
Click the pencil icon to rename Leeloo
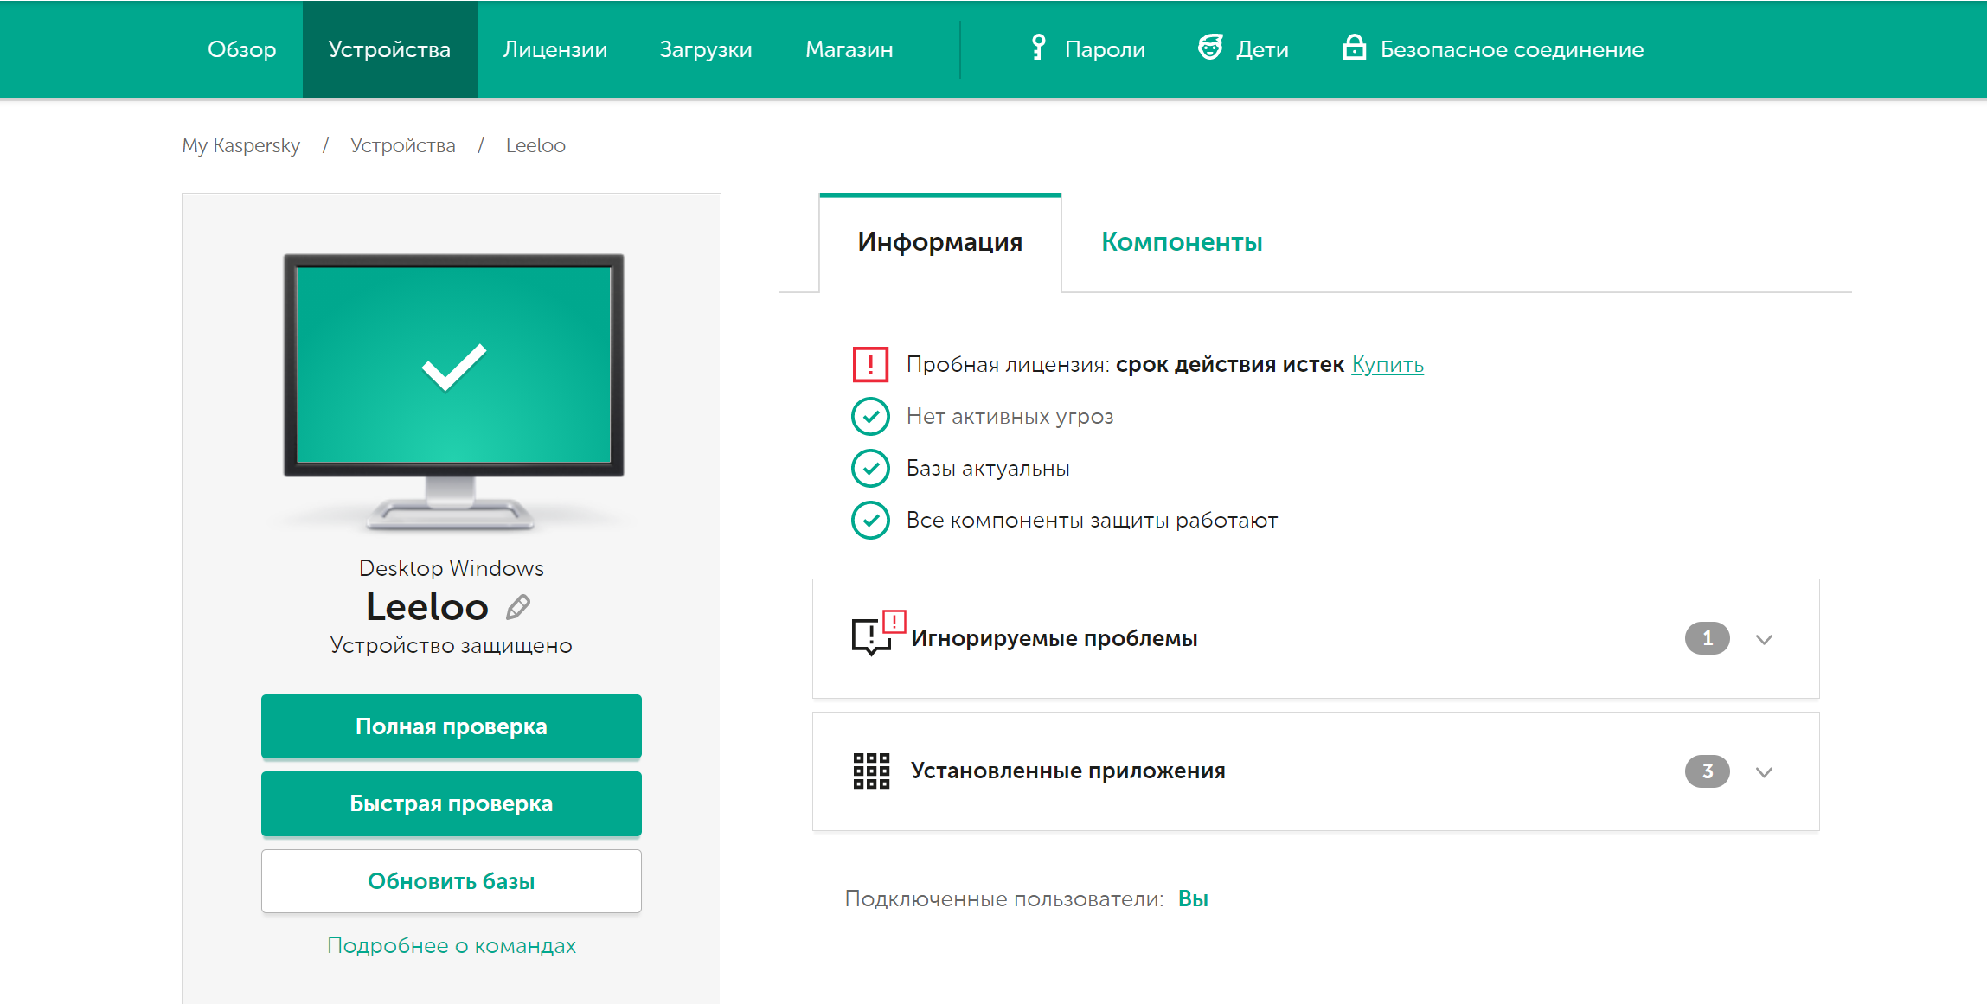[518, 607]
